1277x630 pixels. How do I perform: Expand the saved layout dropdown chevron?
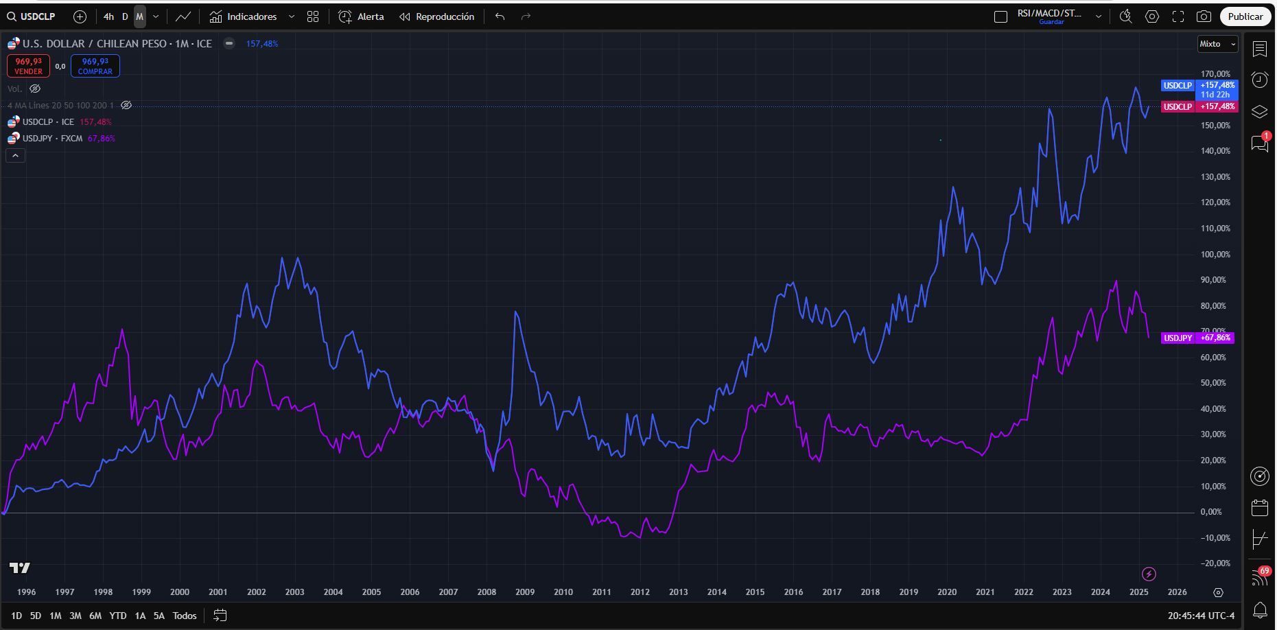1099,16
